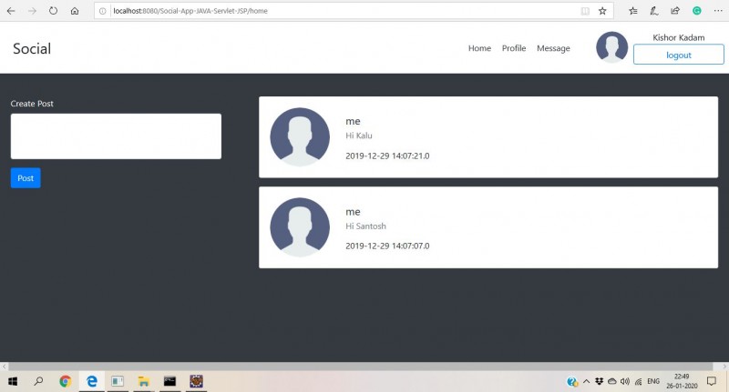Screen dimensions: 729x392
Task: Click 'me' author on Hi Santosh post
Action: [353, 212]
